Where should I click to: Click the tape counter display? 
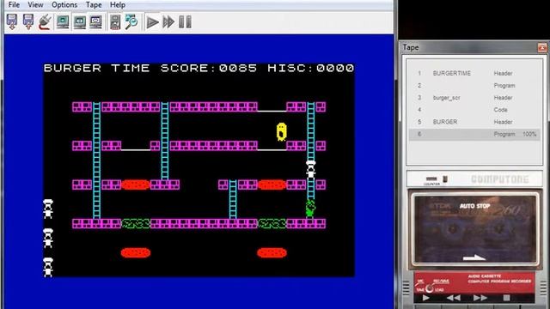coord(431,179)
